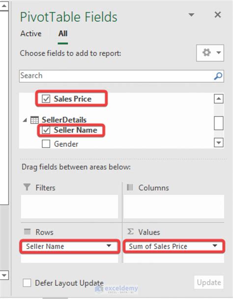This screenshot has height=299, width=233.
Task: Click the Defer Layout Update label
Action: click(x=69, y=283)
